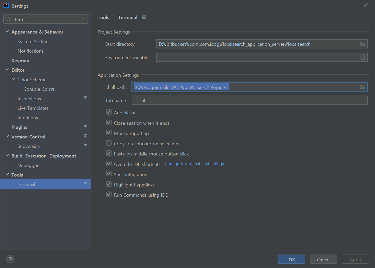Image resolution: width=375 pixels, height=268 pixels.
Task: Collapse Build, Execution, Deployment section
Action: point(7,155)
